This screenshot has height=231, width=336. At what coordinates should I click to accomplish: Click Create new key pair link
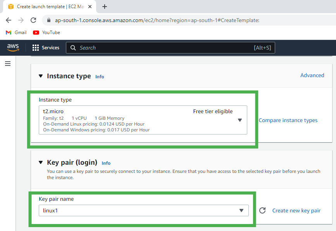(296, 210)
